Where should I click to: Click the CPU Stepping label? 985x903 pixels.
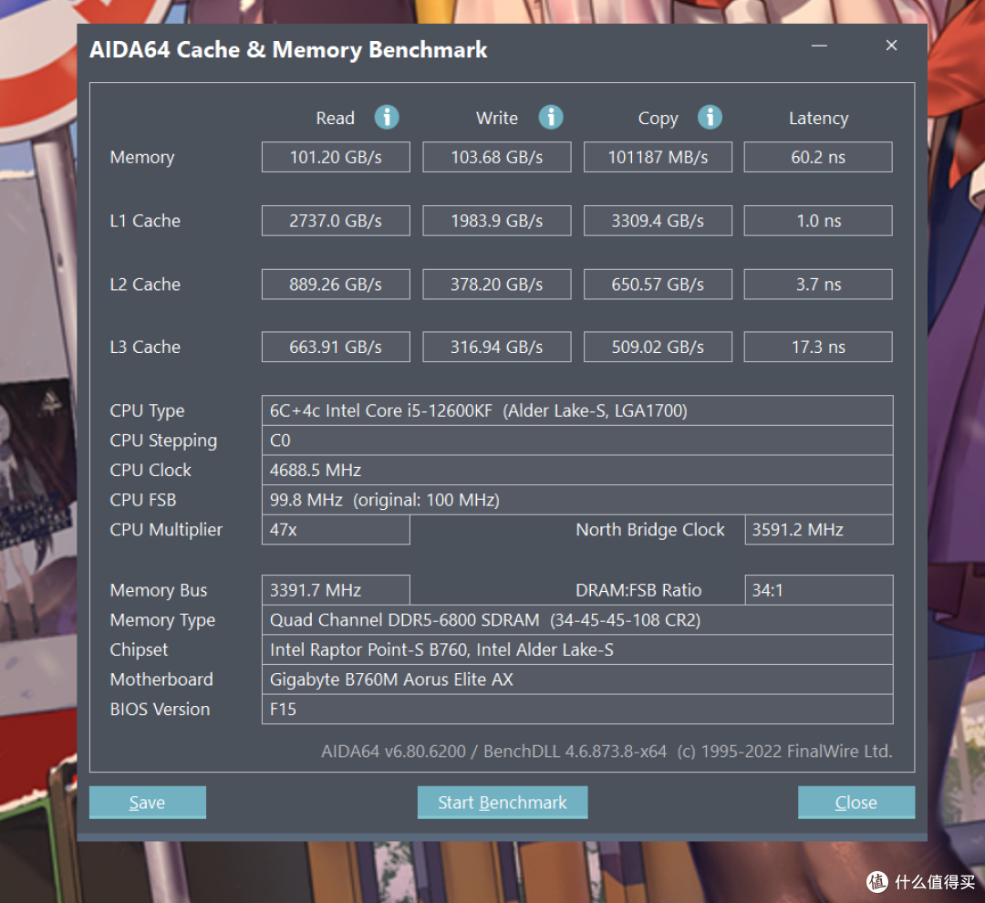tap(163, 441)
